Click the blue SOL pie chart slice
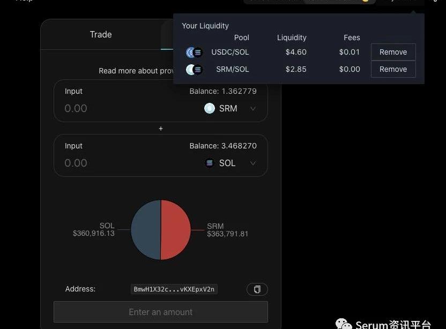Image resolution: width=446 pixels, height=329 pixels. point(146,230)
